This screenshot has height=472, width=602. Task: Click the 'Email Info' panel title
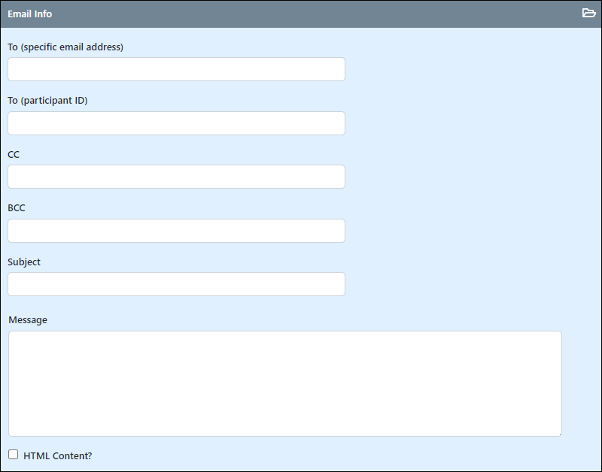29,14
